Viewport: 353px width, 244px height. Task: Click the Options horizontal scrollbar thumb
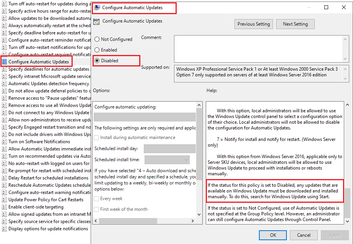[128, 221]
